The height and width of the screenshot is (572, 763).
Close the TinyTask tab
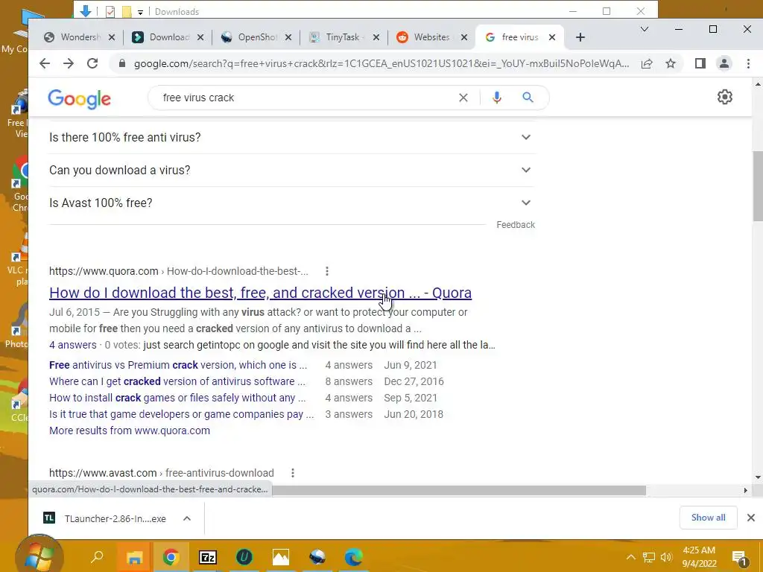376,37
